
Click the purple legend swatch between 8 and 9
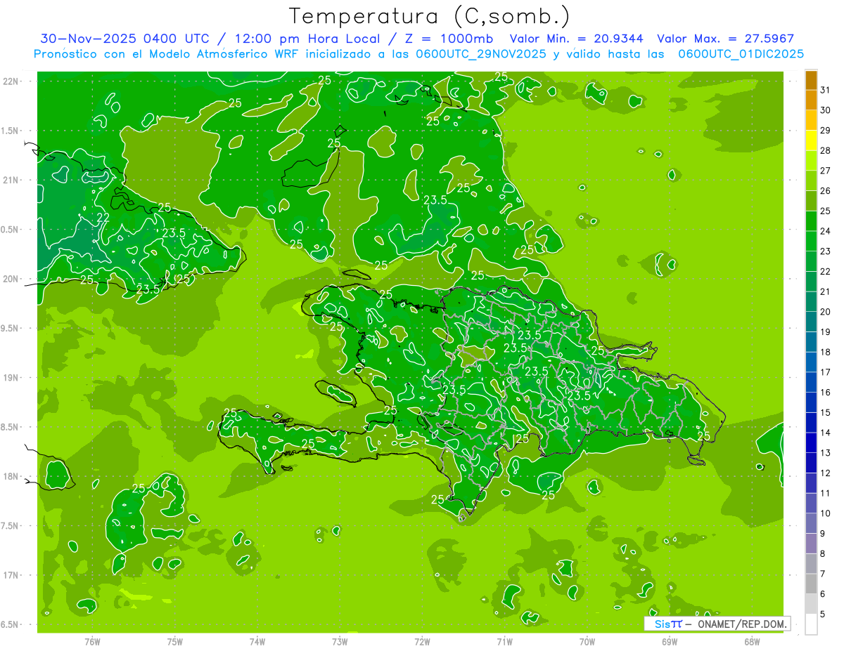(811, 544)
